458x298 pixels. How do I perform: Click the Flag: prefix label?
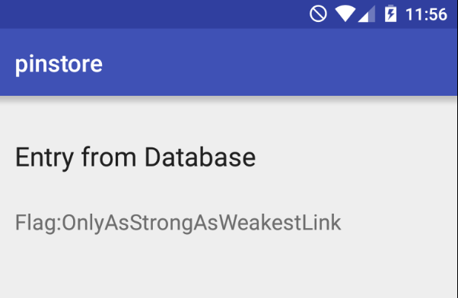38,223
